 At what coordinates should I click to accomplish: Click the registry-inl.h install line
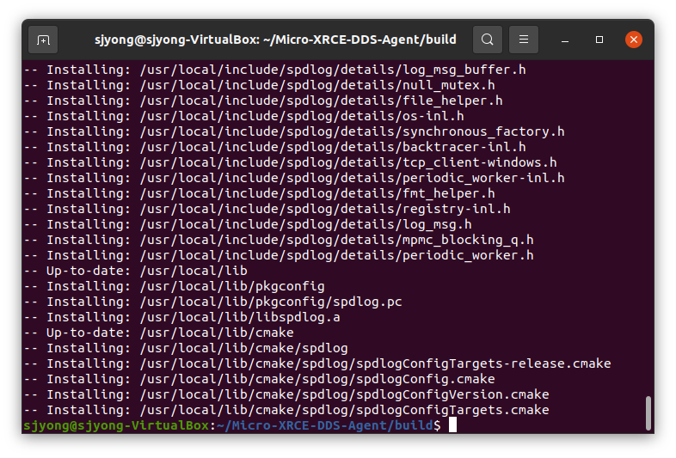267,210
